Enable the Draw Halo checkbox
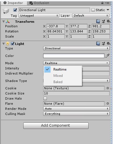The height and width of the screenshot is (144, 113). click(45, 98)
